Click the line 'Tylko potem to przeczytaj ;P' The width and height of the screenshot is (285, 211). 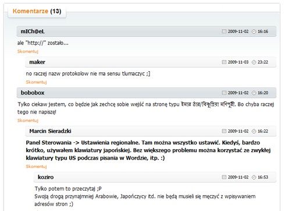point(68,189)
